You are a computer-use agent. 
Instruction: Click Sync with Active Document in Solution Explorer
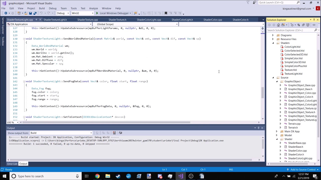point(298,25)
